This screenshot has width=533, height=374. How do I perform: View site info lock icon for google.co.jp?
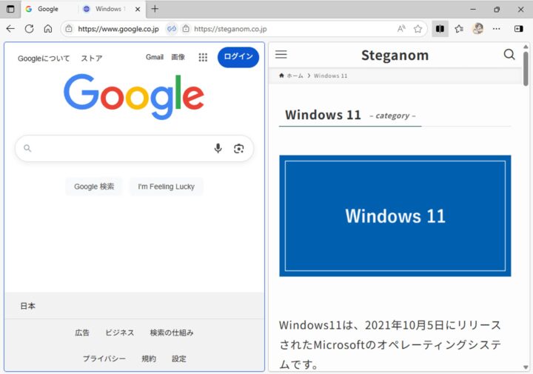(x=69, y=29)
